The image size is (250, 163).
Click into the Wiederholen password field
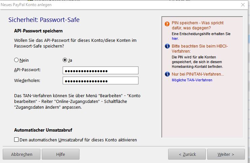(100, 81)
